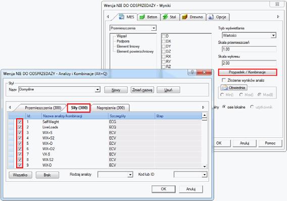This screenshot has height=201, width=287.
Task: Enable Złożenie wyników analiz checkbox
Action: (224, 80)
